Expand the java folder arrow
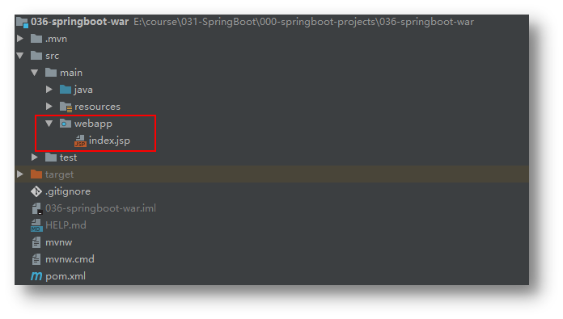Viewport: 563px width, 319px height. (49, 90)
